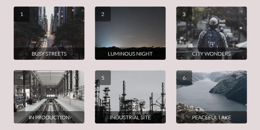Click the number 4 badge
260x130 pixels.
pyautogui.click(x=22, y=78)
